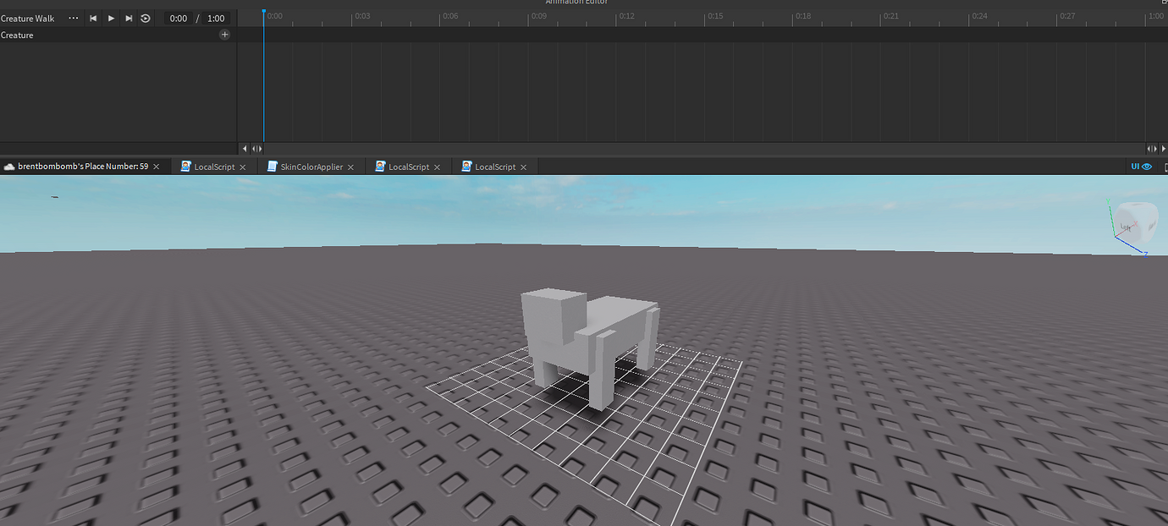Screen dimensions: 1168x526
Task: Toggle the UI label control in viewport corner
Action: [x=1135, y=166]
